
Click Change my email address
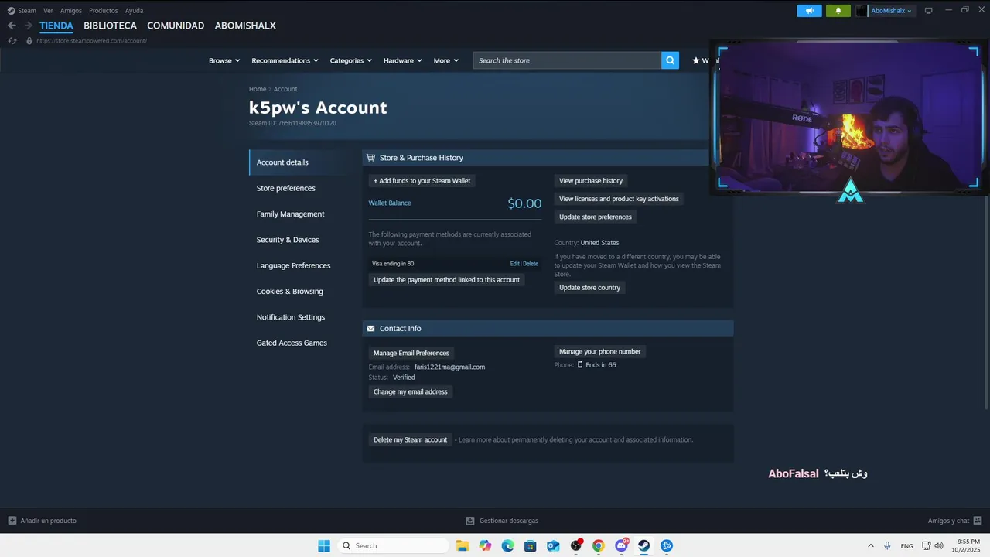coord(411,391)
